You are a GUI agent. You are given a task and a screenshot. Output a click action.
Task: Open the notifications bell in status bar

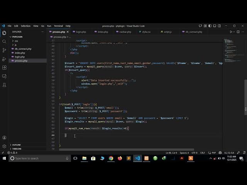tap(244, 153)
